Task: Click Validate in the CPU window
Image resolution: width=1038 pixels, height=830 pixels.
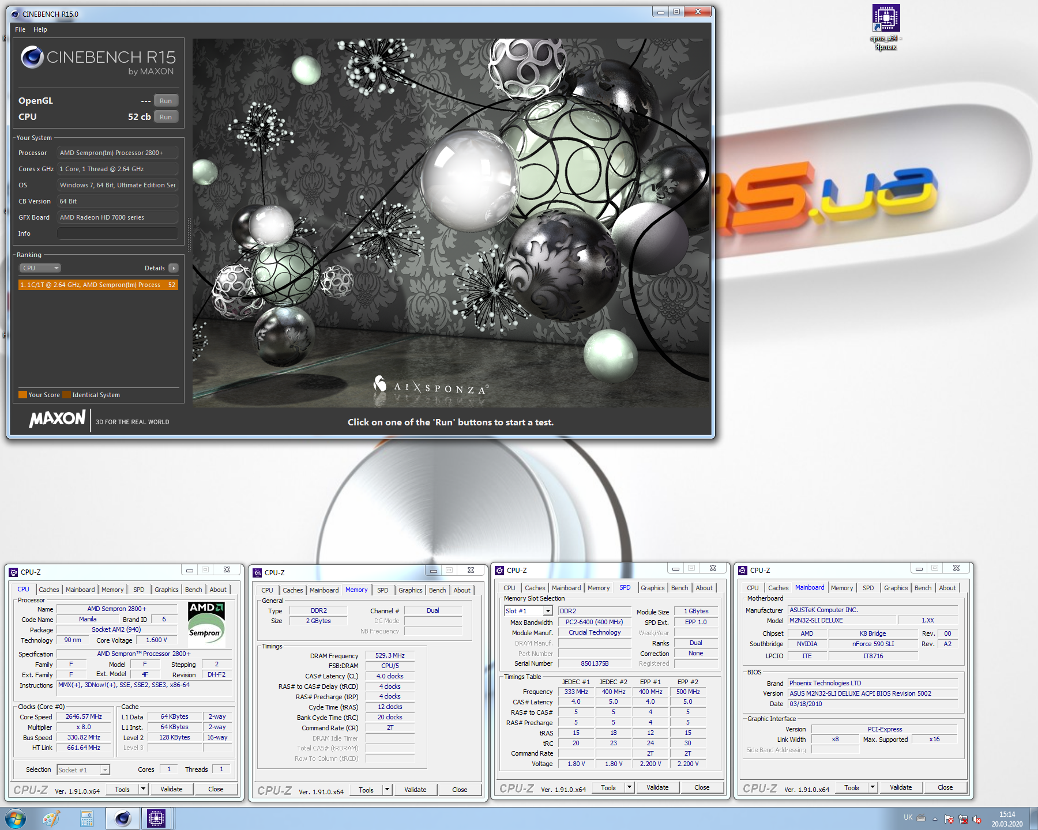Action: 171,789
